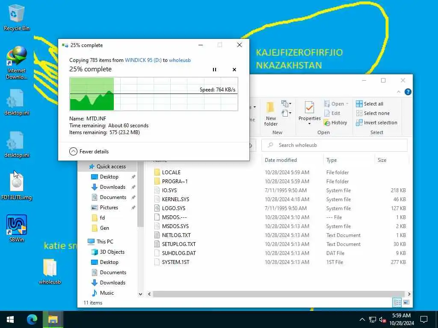
Task: Expand the Properties dropdown arrow
Action: pyautogui.click(x=309, y=124)
